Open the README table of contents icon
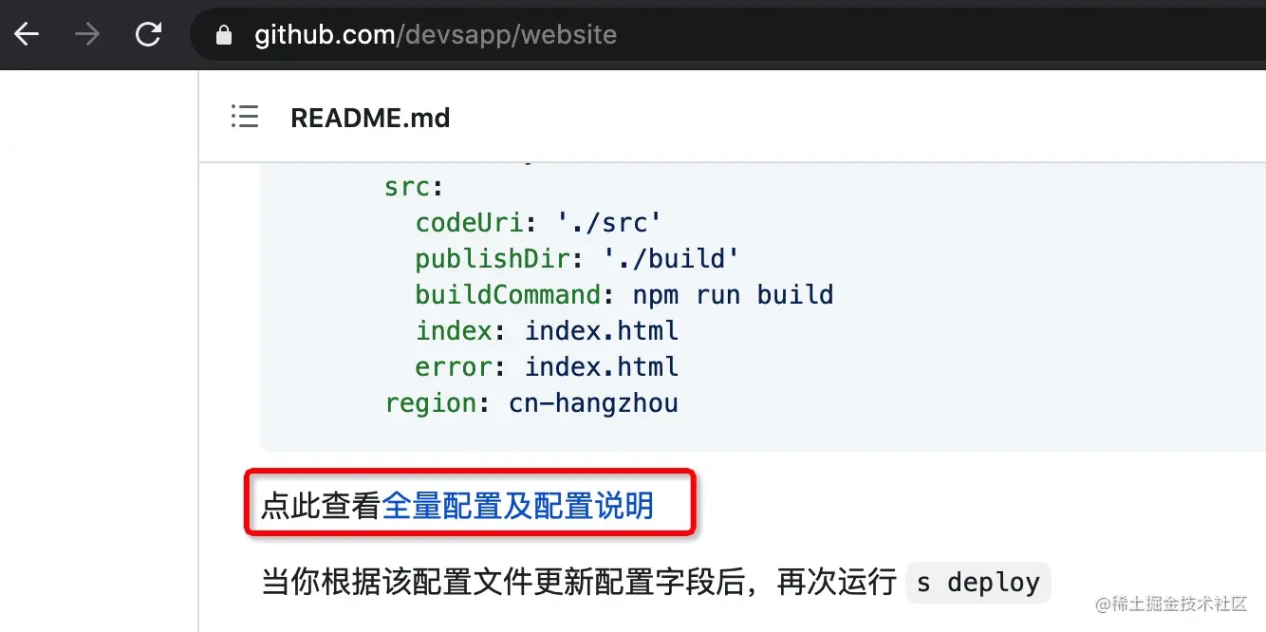Image resolution: width=1266 pixels, height=632 pixels. tap(245, 117)
